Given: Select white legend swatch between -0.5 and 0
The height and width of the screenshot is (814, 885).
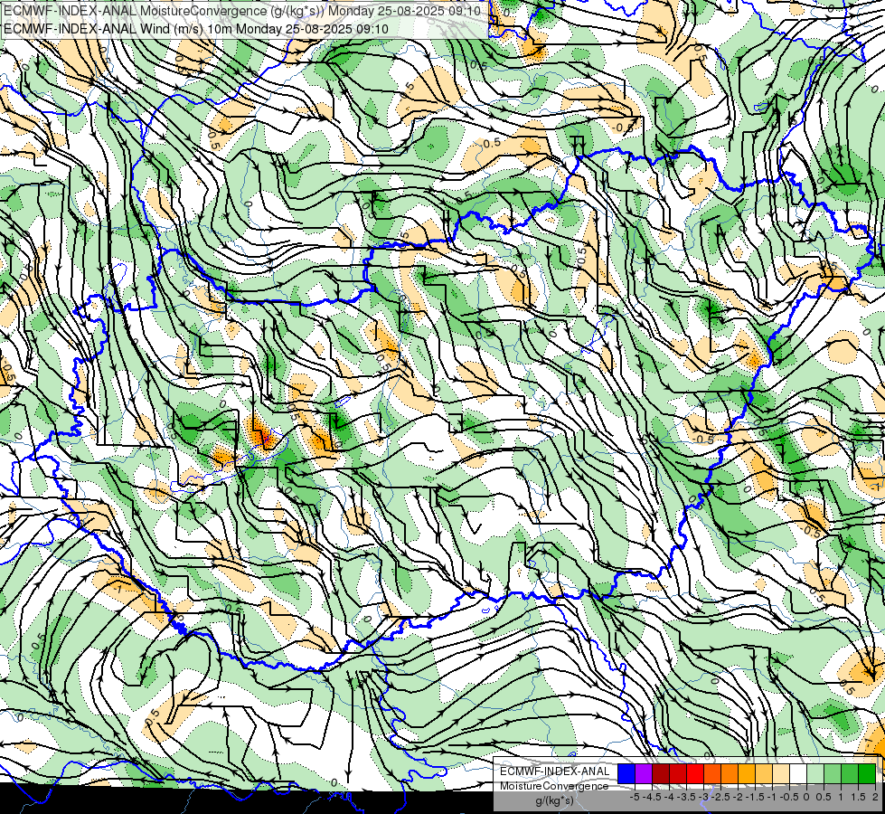Looking at the screenshot, I should coord(798,773).
